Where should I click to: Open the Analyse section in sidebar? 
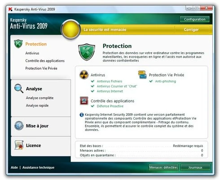34,89
